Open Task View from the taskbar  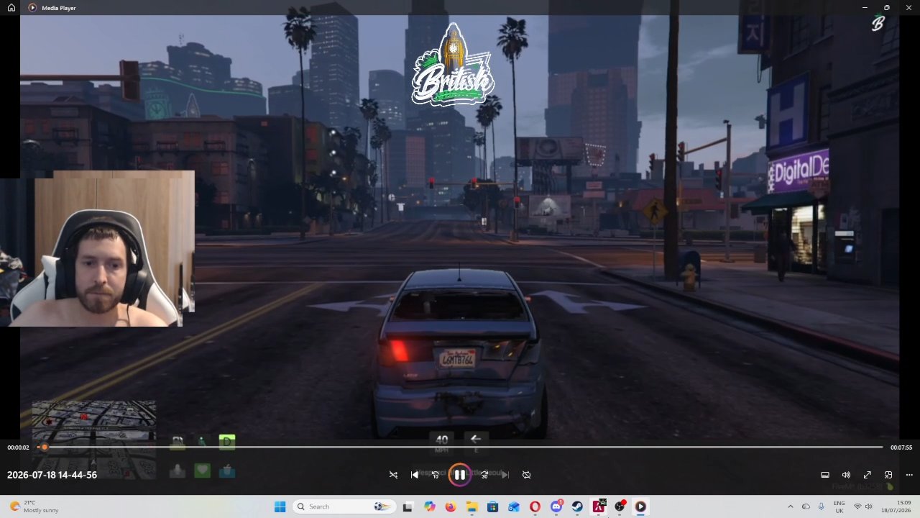[x=408, y=506]
